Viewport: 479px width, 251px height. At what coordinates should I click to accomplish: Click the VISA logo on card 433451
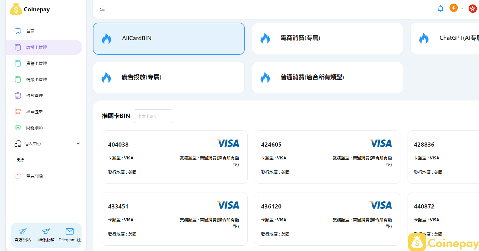228,205
